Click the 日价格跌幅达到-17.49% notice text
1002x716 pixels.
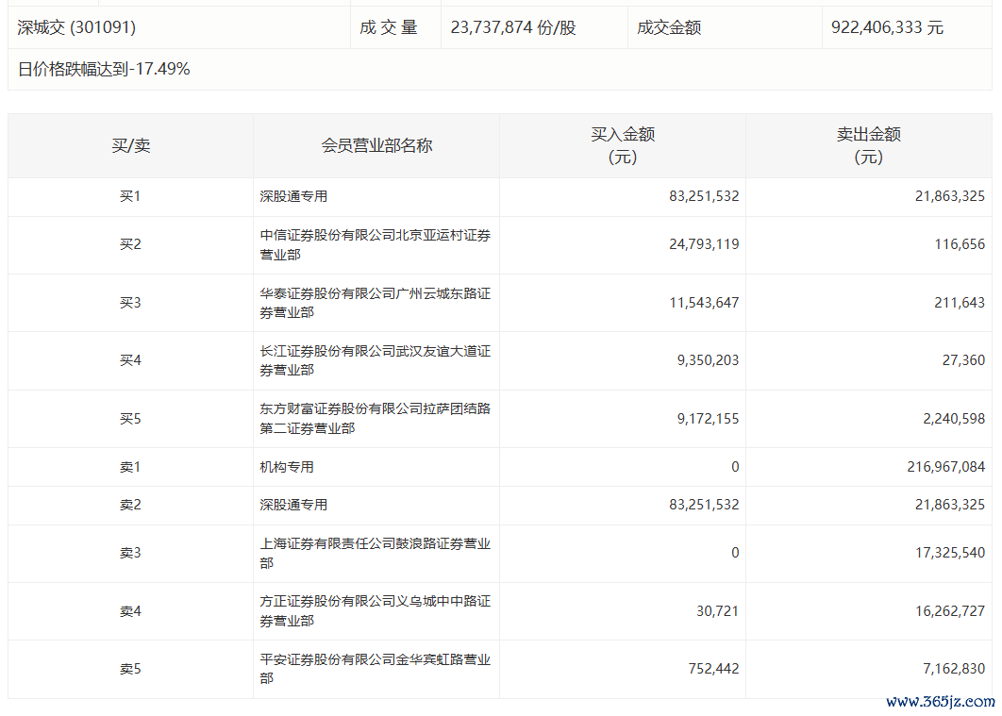point(104,69)
